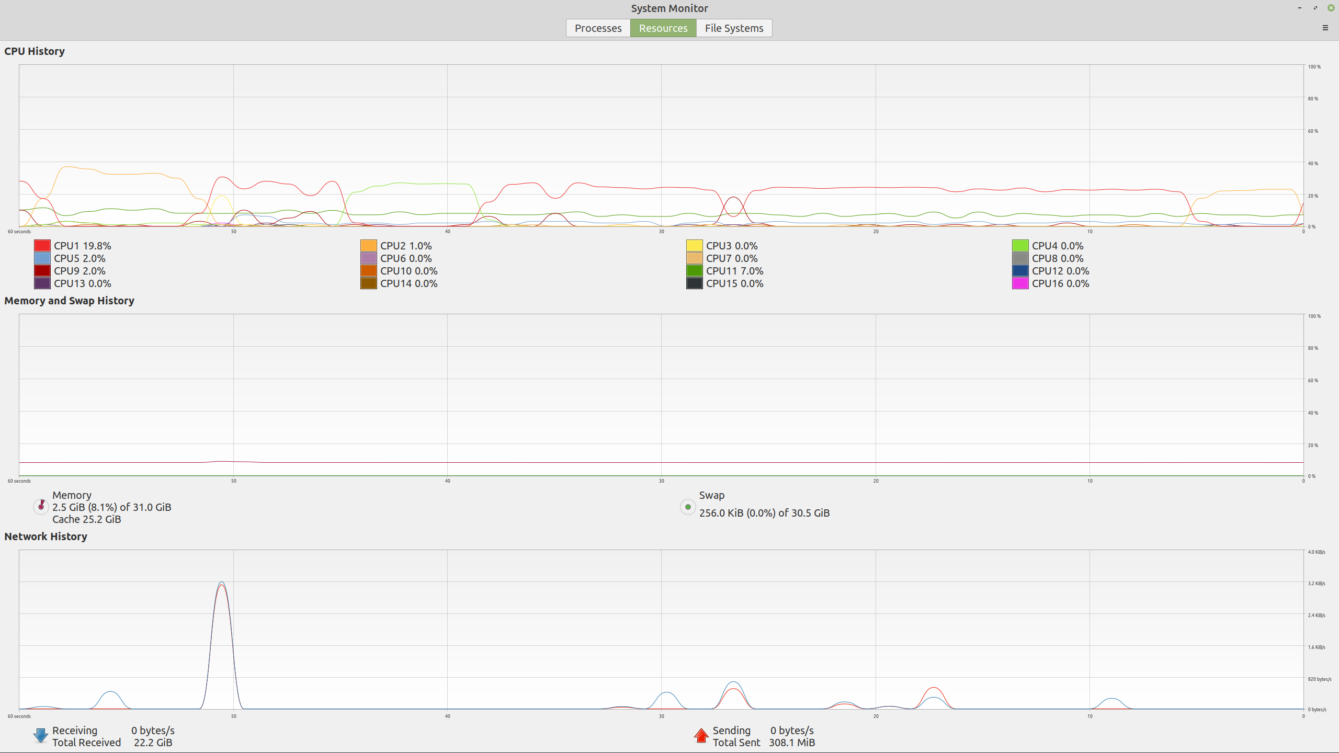Minimize the System Monitor window

pyautogui.click(x=1299, y=8)
